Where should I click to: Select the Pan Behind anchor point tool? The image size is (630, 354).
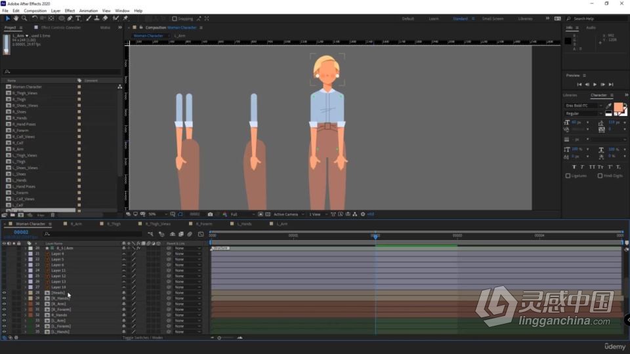click(x=51, y=18)
